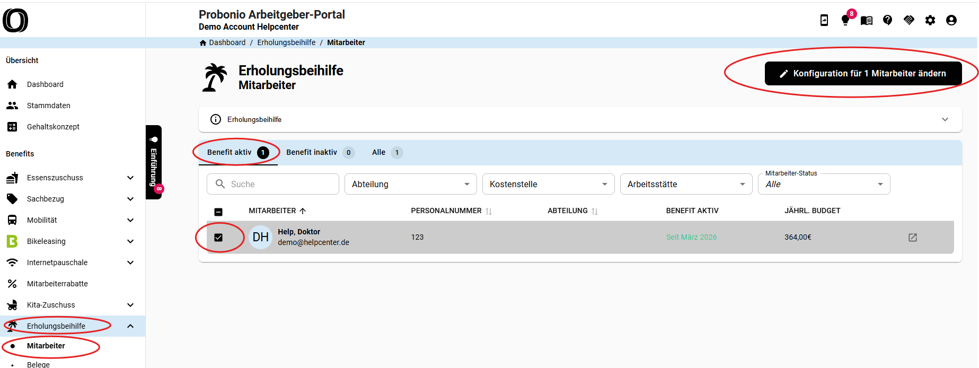This screenshot has height=368, width=979.
Task: Open the lightbulb tips icon with badge 8
Action: 845,20
